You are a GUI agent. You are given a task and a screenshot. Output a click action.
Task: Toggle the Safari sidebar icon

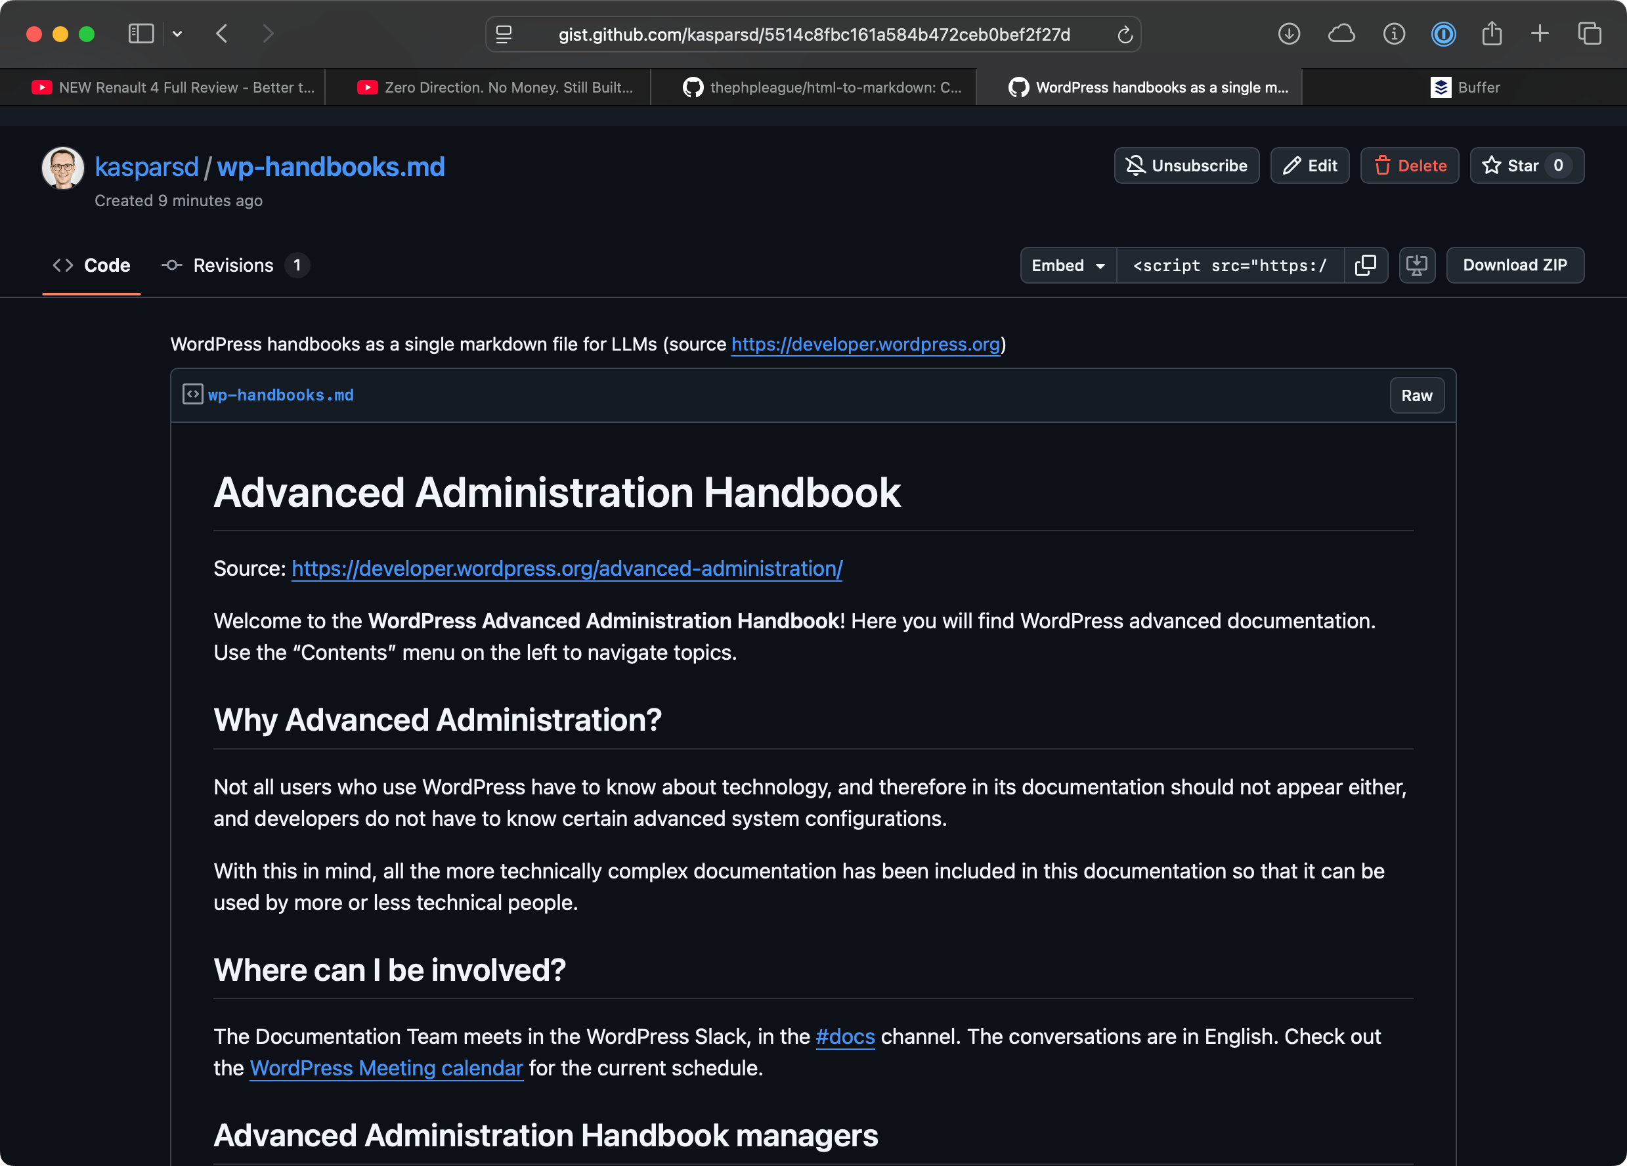(141, 33)
